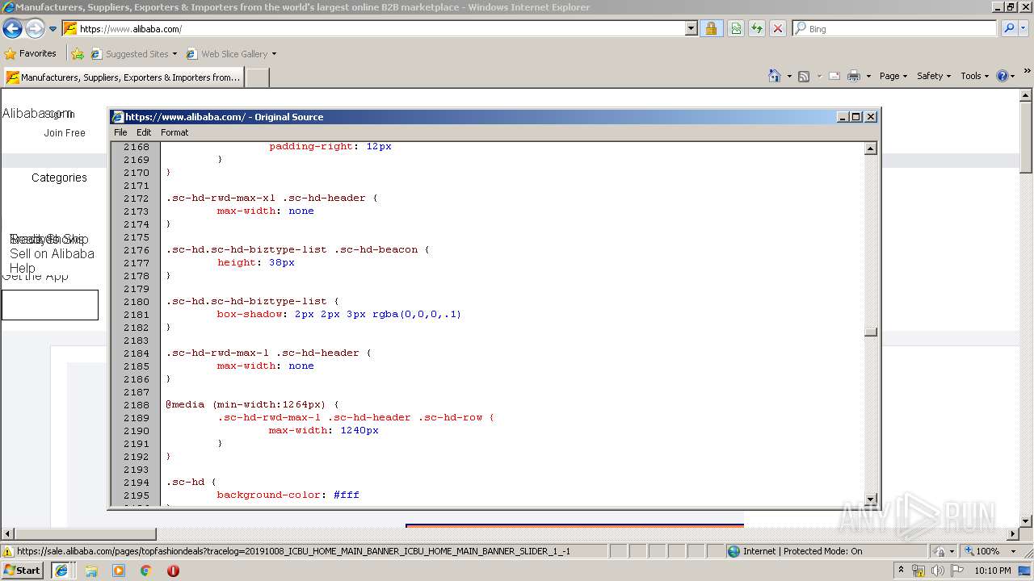1034x581 pixels.
Task: Open the Format menu in Original Source
Action: tap(174, 132)
